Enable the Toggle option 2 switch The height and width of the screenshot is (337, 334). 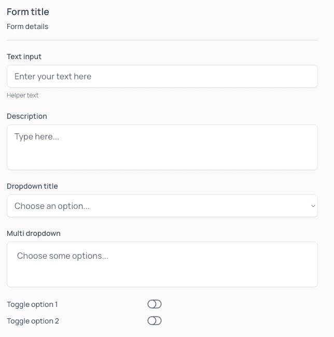click(155, 321)
